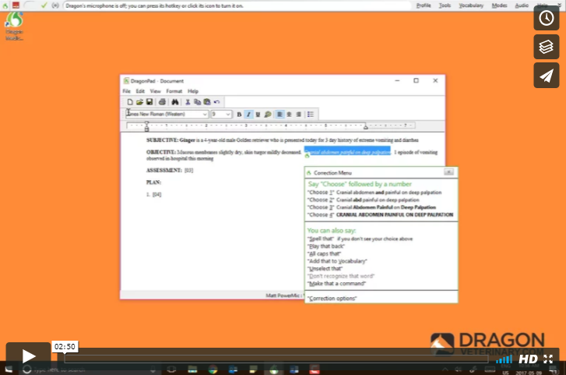
Task: Play the video
Action: point(28,356)
